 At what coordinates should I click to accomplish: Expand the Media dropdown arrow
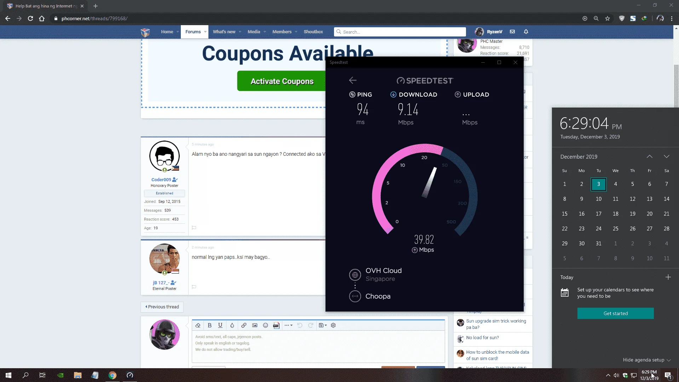(x=265, y=32)
